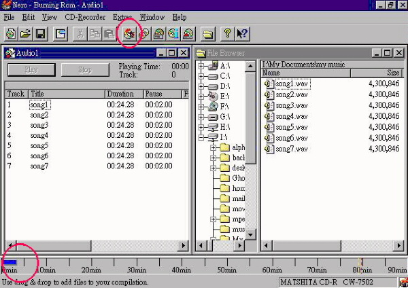Select the Gho folder in tree
Screen dimensions: 408x288
point(233,178)
